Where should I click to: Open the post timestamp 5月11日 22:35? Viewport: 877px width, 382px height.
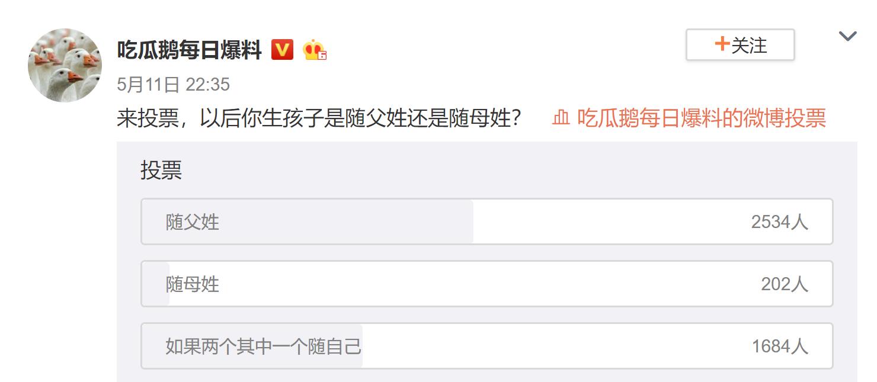pos(173,85)
